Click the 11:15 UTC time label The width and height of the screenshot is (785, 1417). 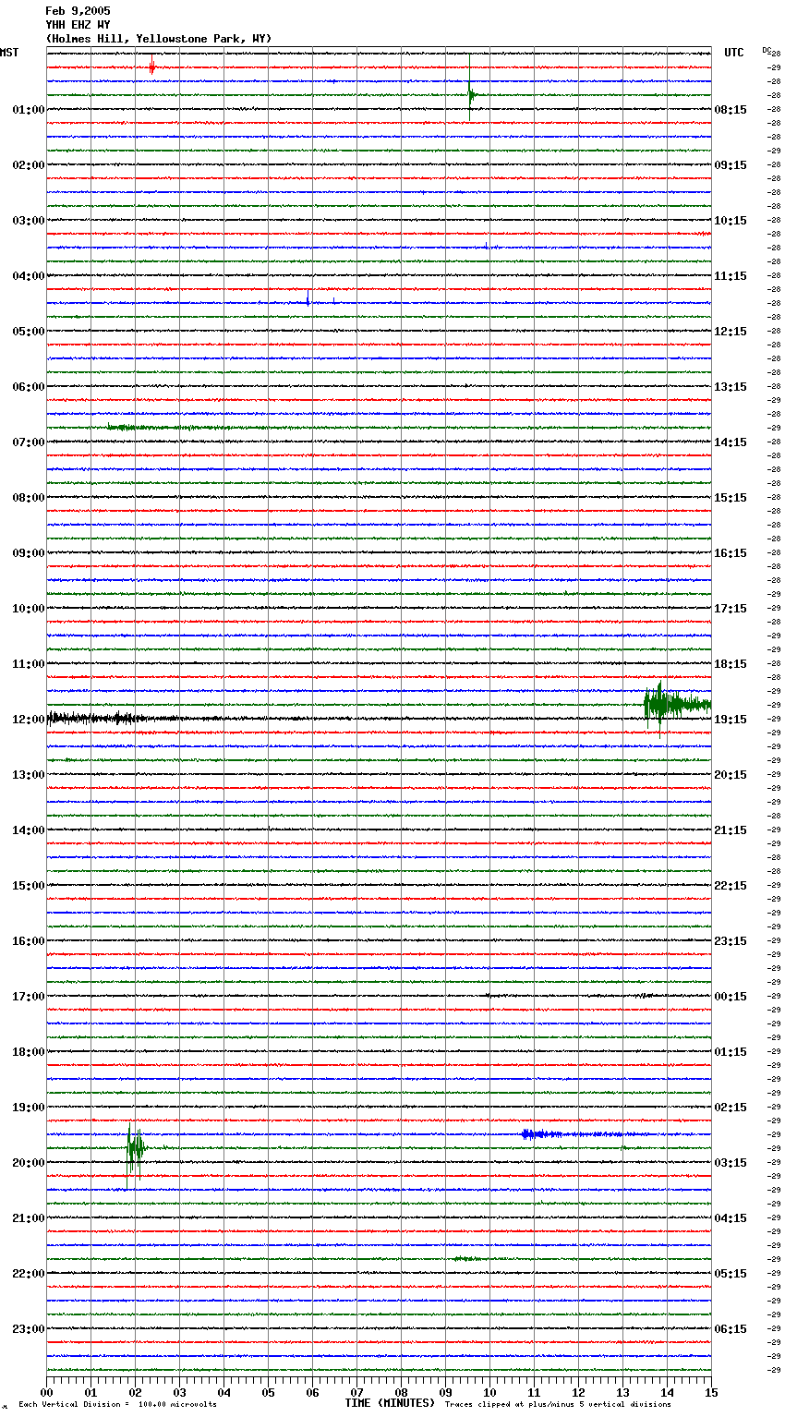731,276
